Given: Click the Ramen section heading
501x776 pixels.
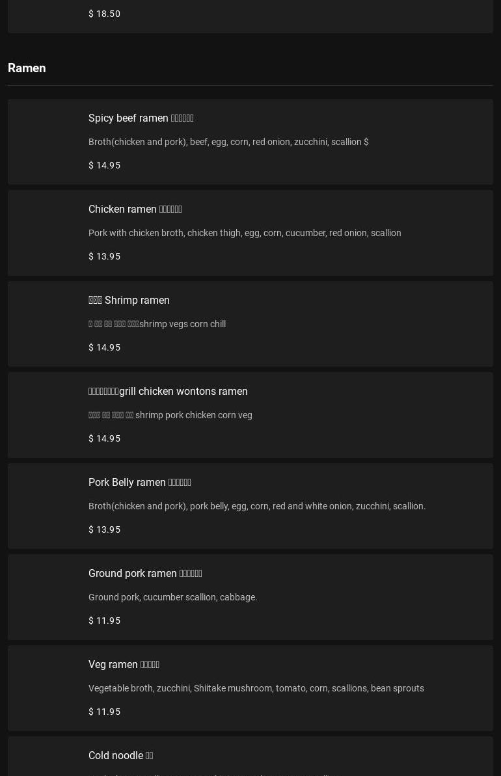Looking at the screenshot, I should tap(27, 68).
